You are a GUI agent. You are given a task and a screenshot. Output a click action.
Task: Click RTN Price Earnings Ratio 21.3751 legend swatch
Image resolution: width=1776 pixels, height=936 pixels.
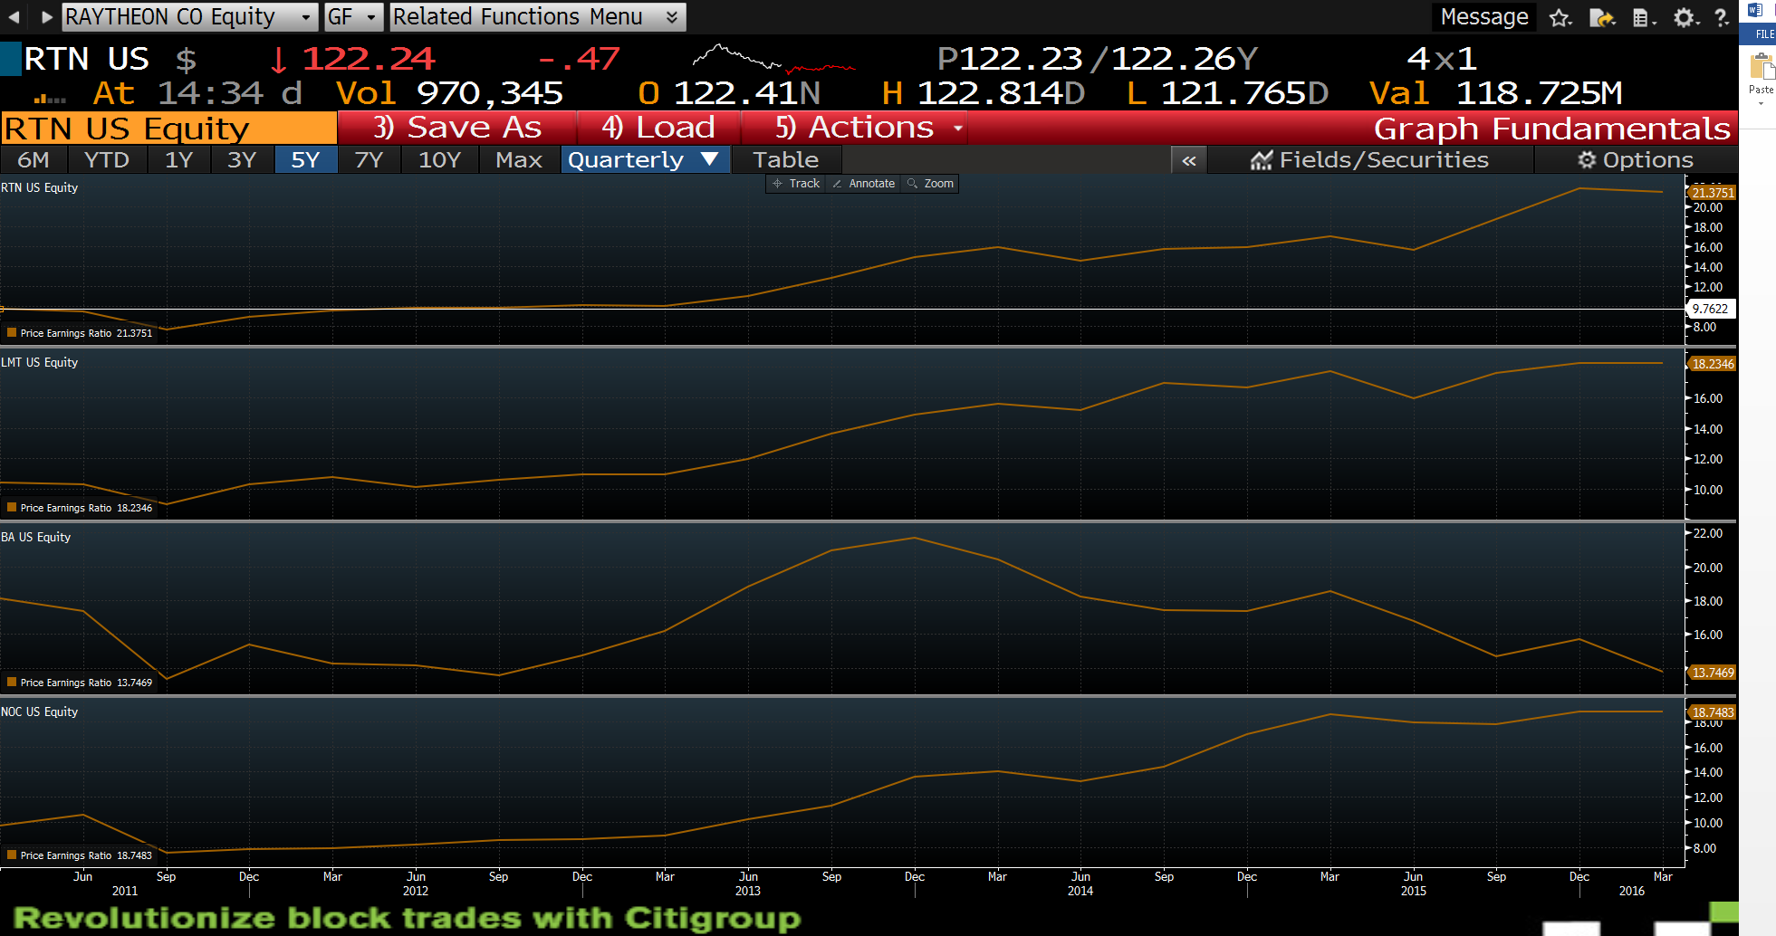12,333
